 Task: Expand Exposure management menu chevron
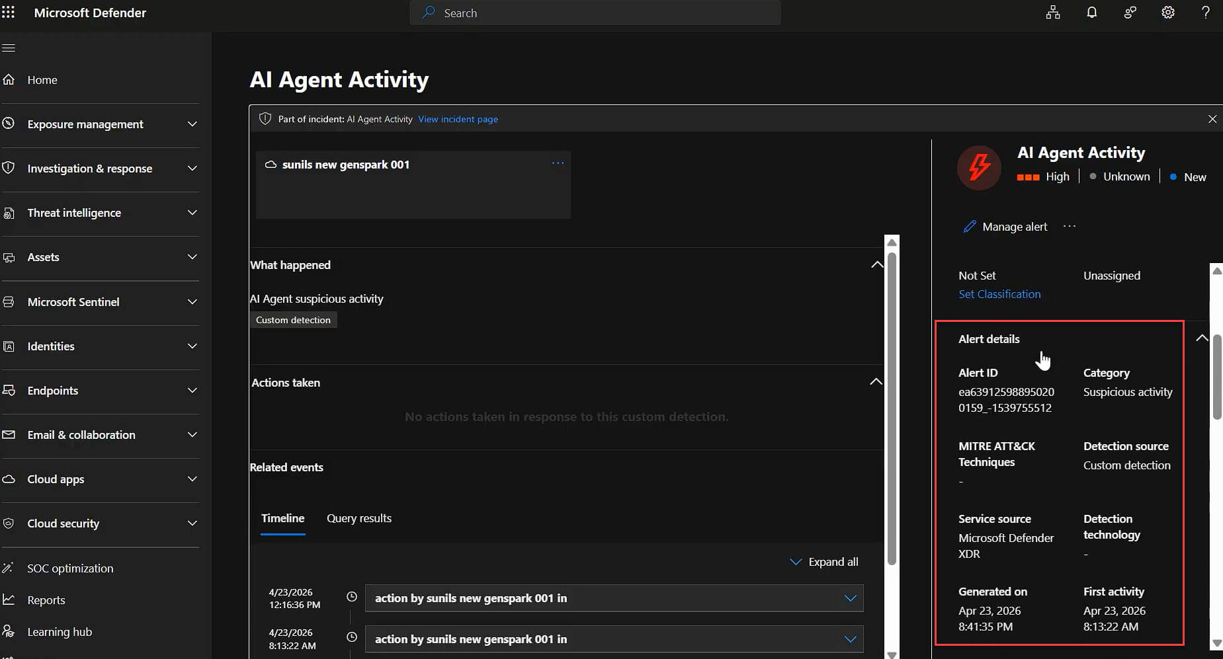pyautogui.click(x=192, y=124)
